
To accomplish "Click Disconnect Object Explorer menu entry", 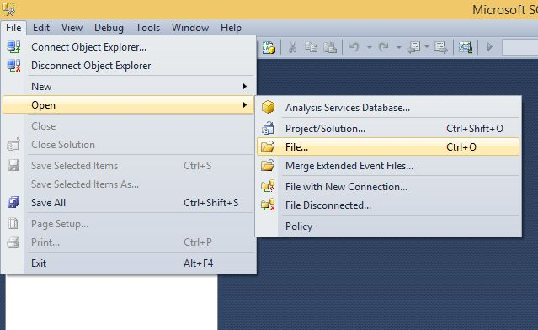I will (x=129, y=66).
